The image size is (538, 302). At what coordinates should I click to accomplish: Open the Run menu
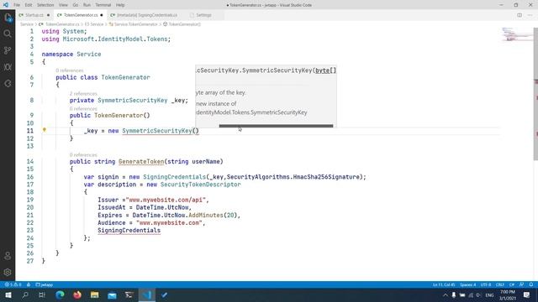(87, 5)
